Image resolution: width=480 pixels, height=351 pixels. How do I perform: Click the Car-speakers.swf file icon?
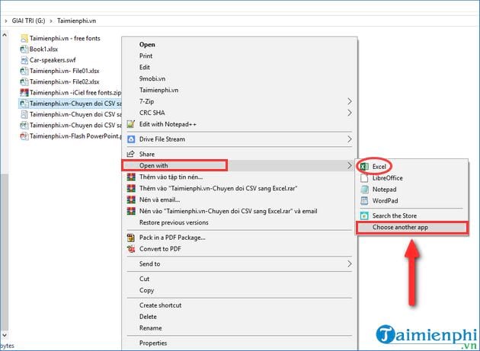click(x=24, y=60)
